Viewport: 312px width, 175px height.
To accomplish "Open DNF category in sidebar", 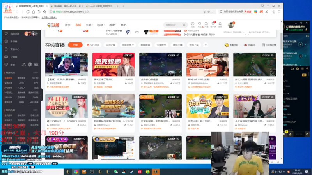I will (36, 83).
